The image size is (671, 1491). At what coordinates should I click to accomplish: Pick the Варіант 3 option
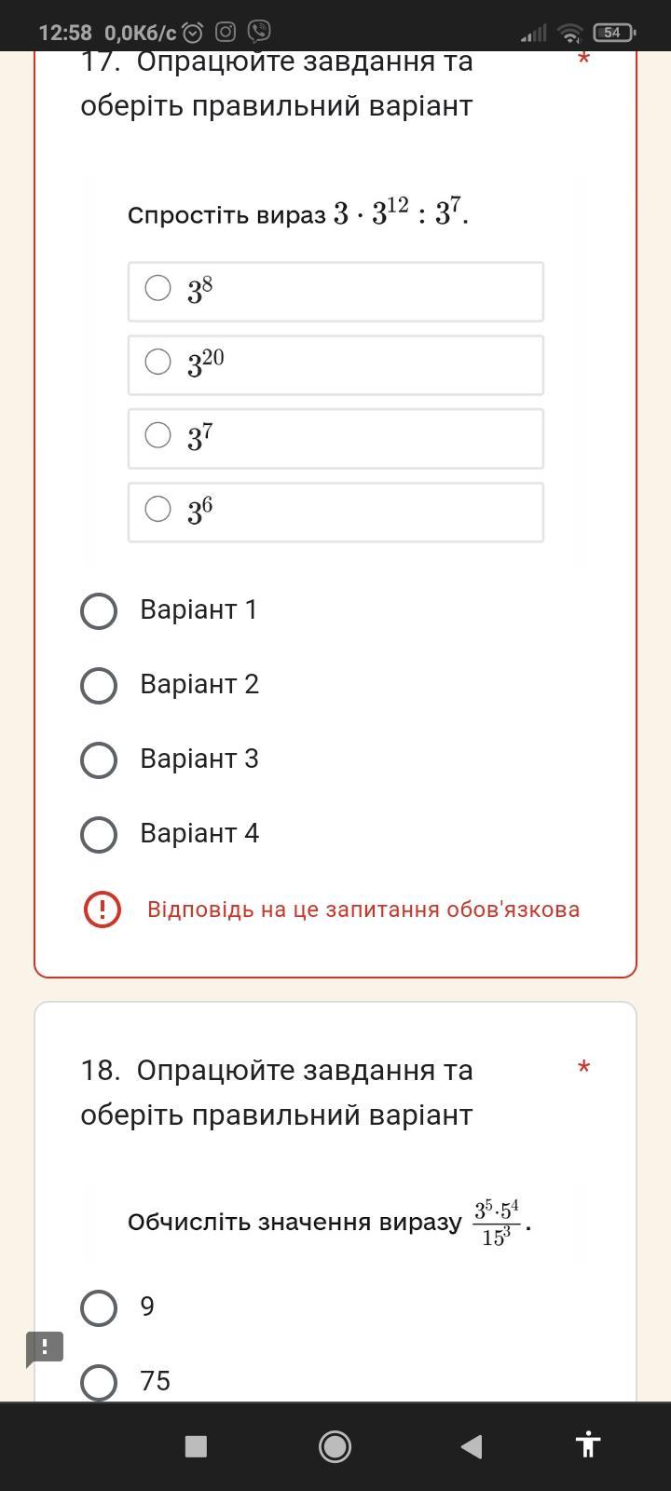tap(99, 760)
